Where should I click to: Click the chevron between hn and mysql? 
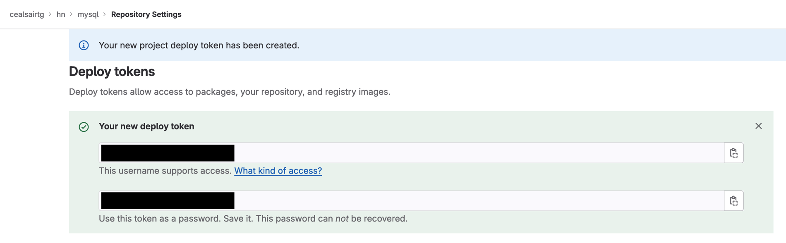tap(70, 14)
